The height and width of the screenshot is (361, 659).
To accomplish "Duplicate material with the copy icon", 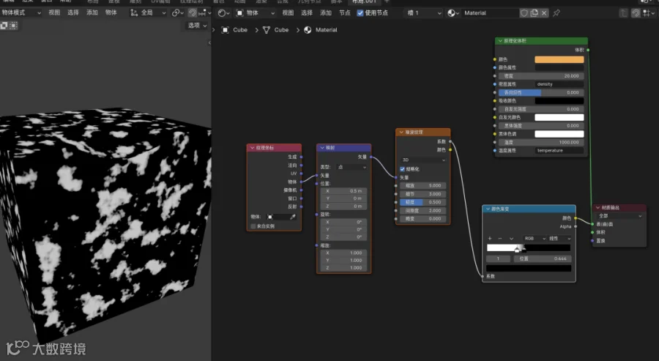I will tap(535, 13).
